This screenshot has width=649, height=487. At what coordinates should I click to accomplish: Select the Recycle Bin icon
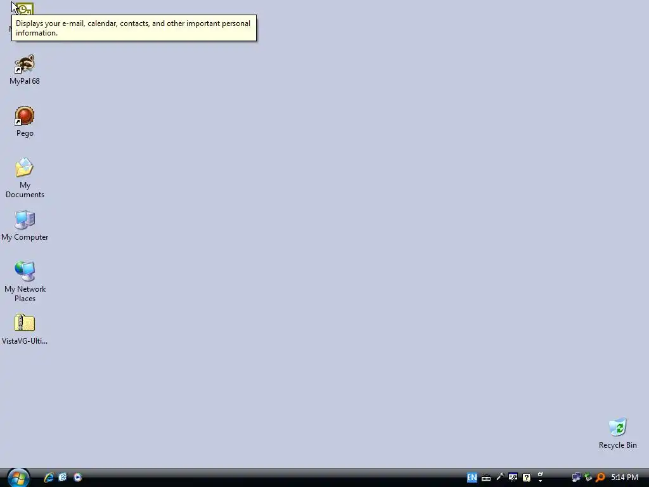pyautogui.click(x=618, y=427)
